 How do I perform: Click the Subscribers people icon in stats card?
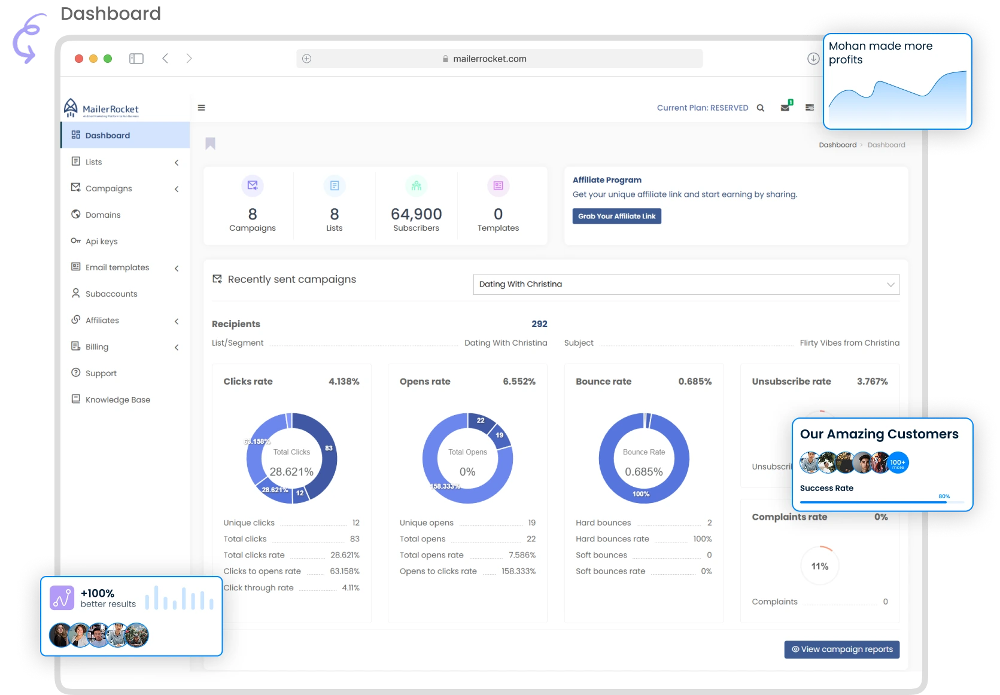[417, 185]
